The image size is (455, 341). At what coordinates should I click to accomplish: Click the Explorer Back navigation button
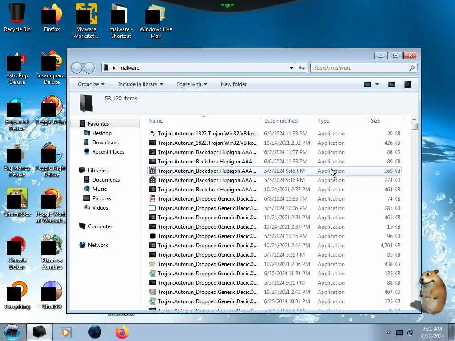pyautogui.click(x=76, y=68)
